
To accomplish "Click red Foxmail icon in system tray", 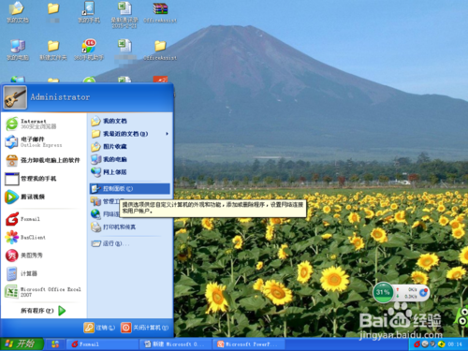I will tap(417, 344).
